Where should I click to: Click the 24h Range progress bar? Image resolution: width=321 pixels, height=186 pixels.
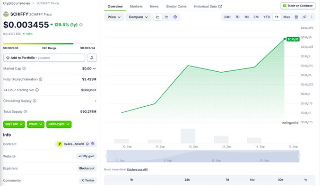[49, 43]
